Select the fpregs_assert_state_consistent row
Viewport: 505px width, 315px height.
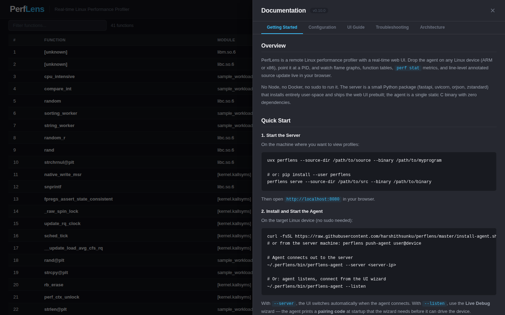(x=130, y=199)
